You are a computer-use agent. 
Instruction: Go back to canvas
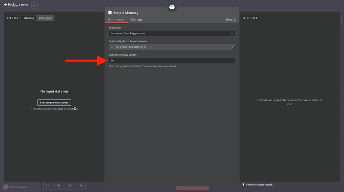pos(17,4)
